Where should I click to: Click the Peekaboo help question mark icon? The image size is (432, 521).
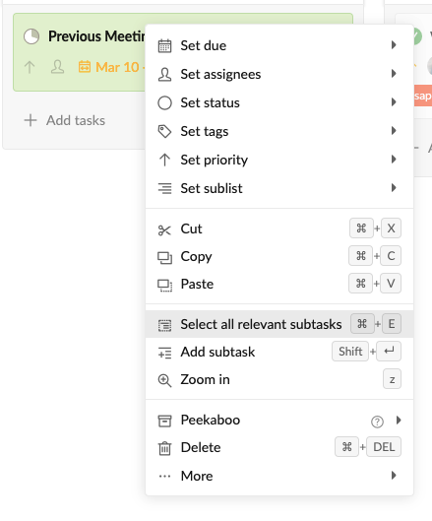click(377, 422)
